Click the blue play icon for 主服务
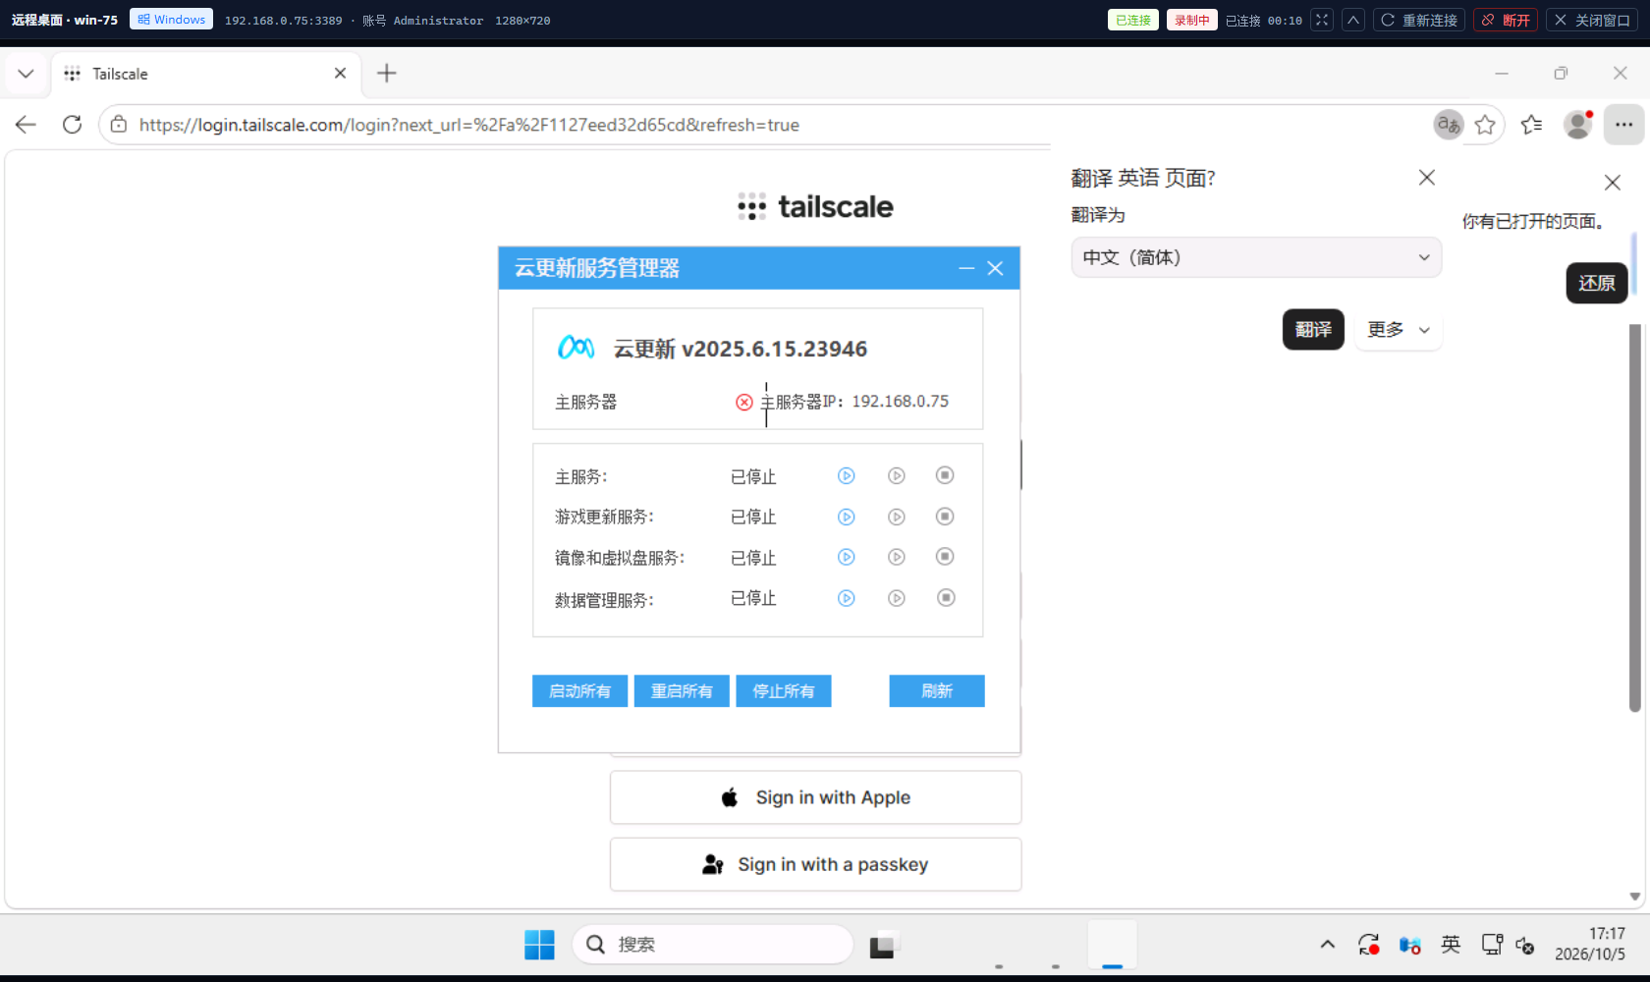The image size is (1650, 982). click(846, 476)
